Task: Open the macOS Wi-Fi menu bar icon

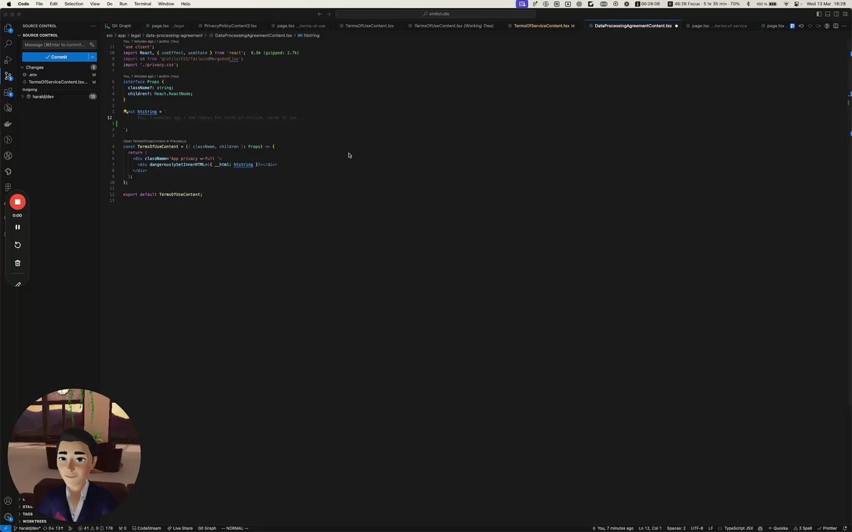Action: pos(786,4)
